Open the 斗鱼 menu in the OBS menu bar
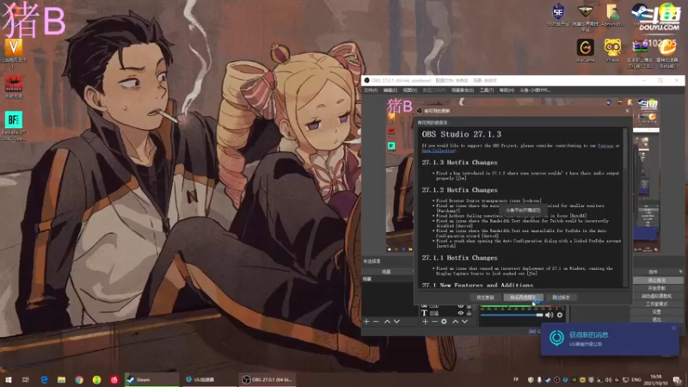Image resolution: width=688 pixels, height=387 pixels. pos(534,90)
